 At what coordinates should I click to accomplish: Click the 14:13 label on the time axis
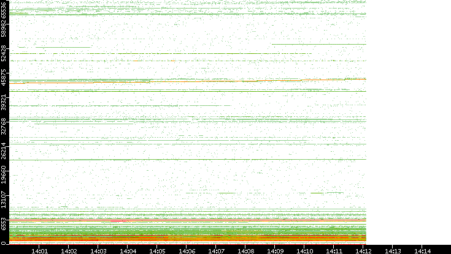pos(393,250)
